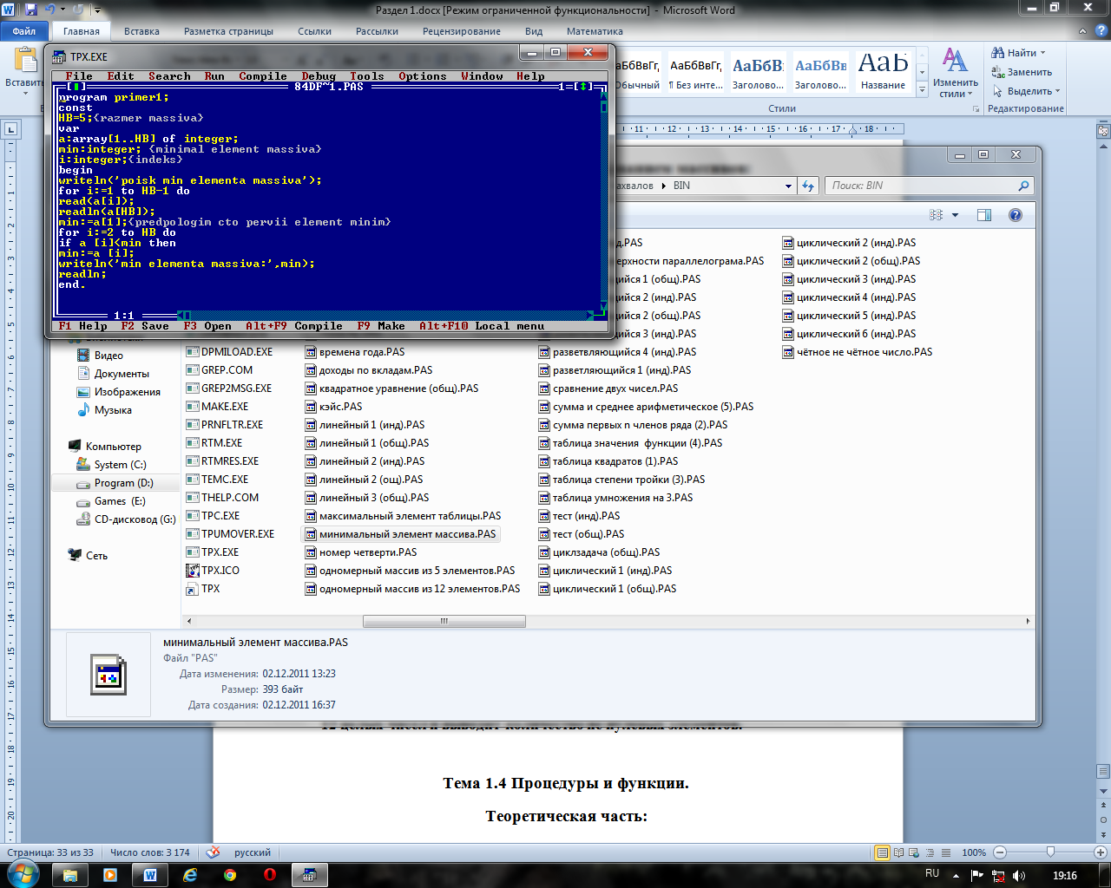
Task: Open the Change Styles (Изменить стили) menu
Action: [x=956, y=73]
